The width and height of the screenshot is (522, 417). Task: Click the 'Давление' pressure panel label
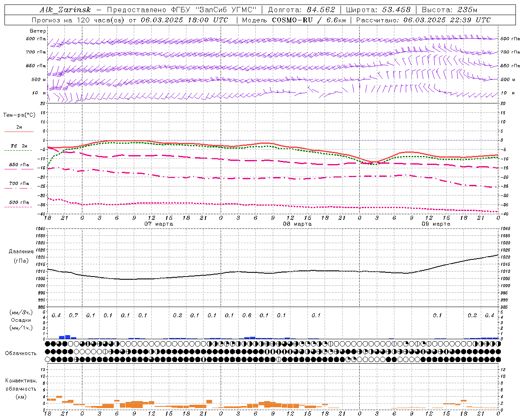(21, 252)
